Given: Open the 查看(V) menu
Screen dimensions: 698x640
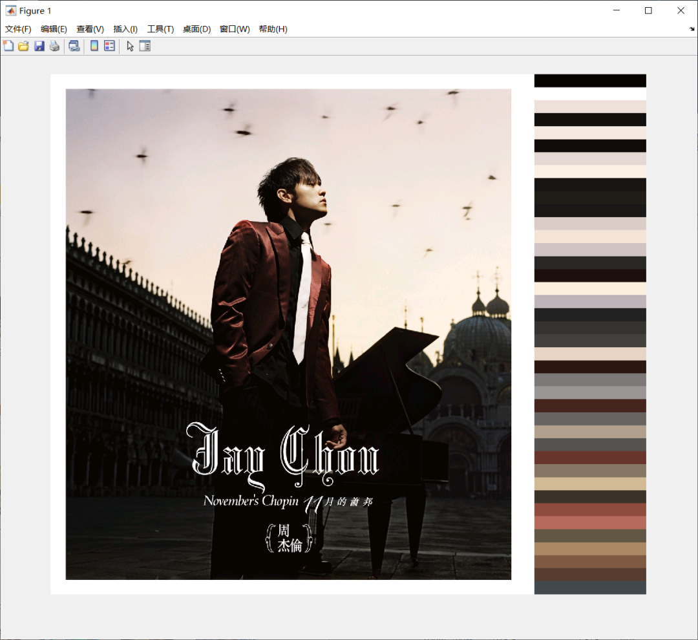Looking at the screenshot, I should click(x=90, y=29).
